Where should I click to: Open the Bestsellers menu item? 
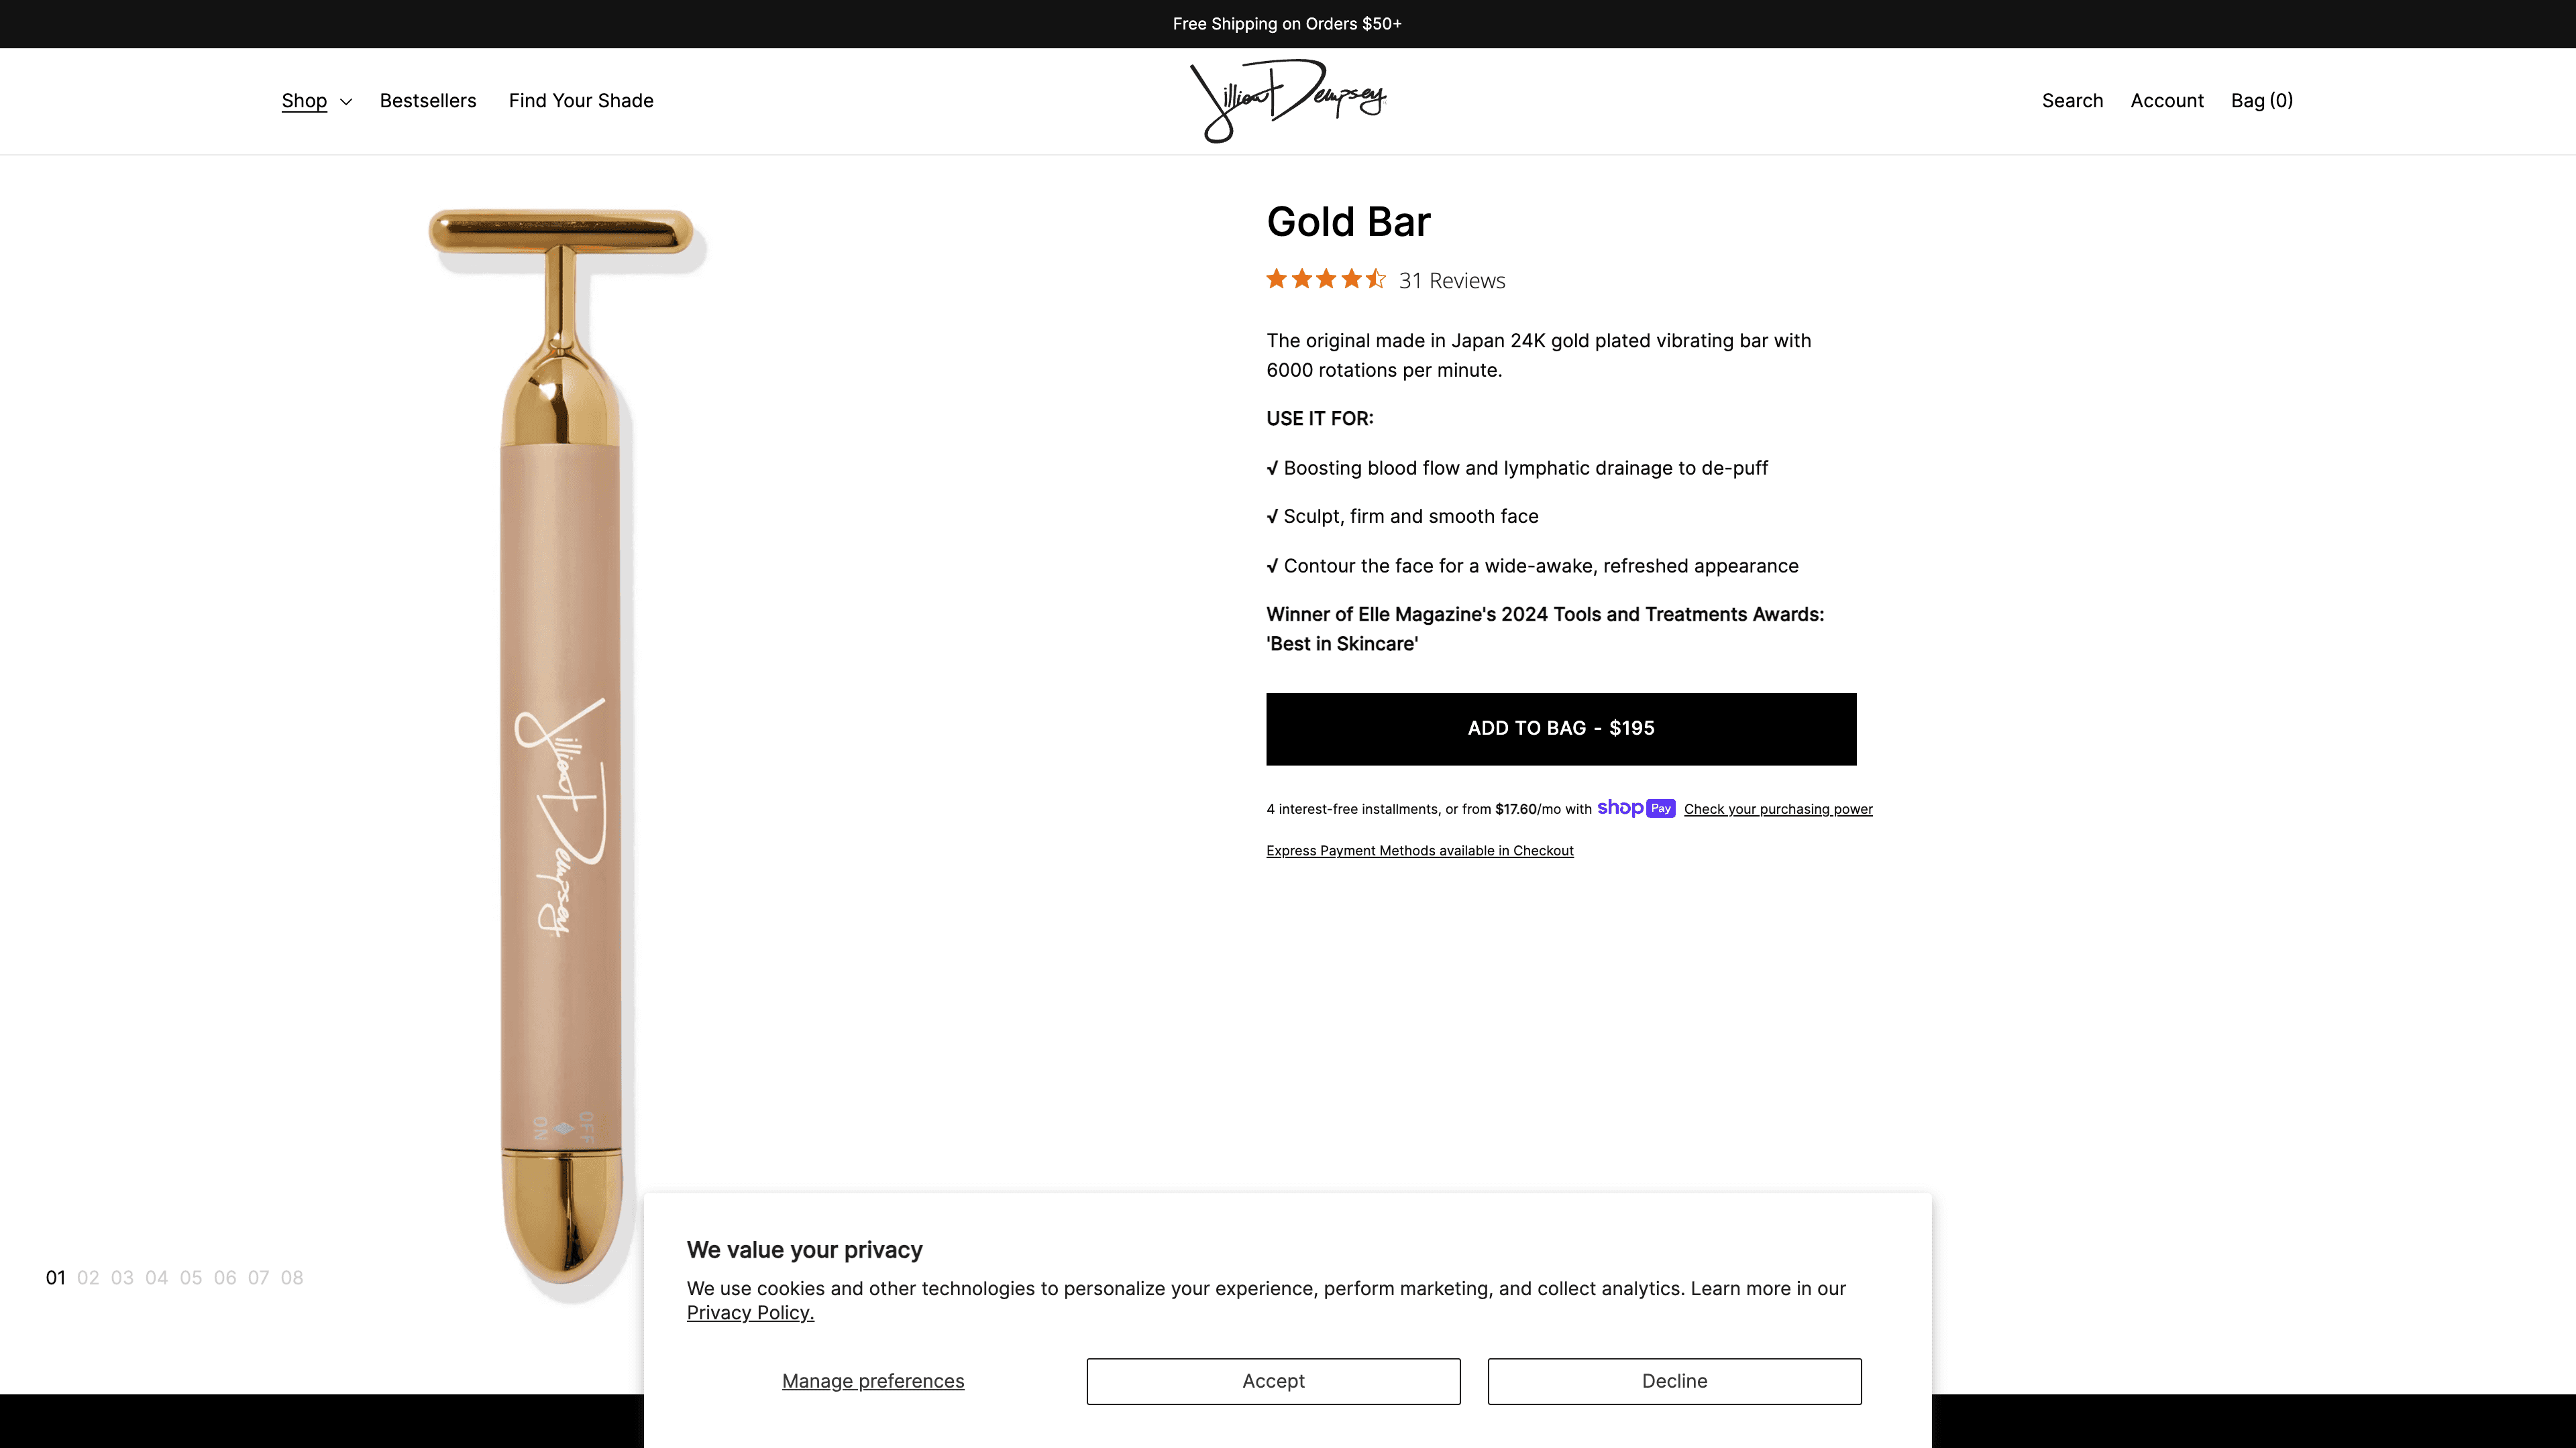[x=428, y=101]
